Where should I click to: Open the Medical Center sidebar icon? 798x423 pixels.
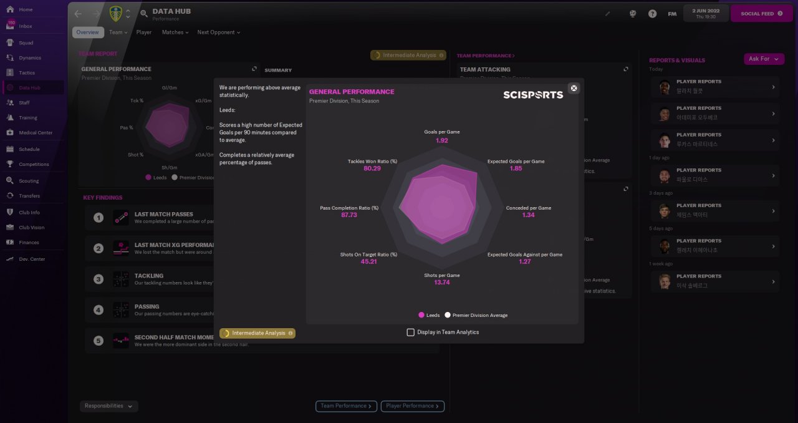(x=10, y=132)
